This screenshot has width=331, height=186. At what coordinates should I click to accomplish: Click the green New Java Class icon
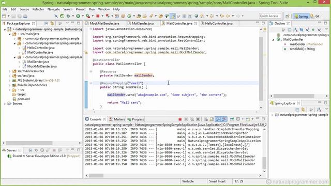[129, 16]
